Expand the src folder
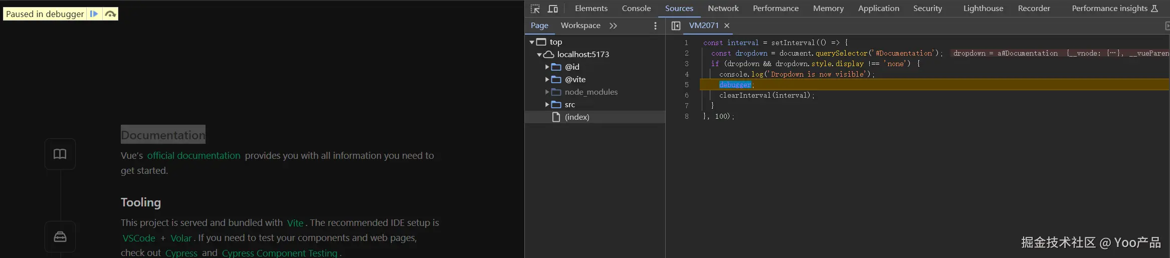 (x=547, y=105)
